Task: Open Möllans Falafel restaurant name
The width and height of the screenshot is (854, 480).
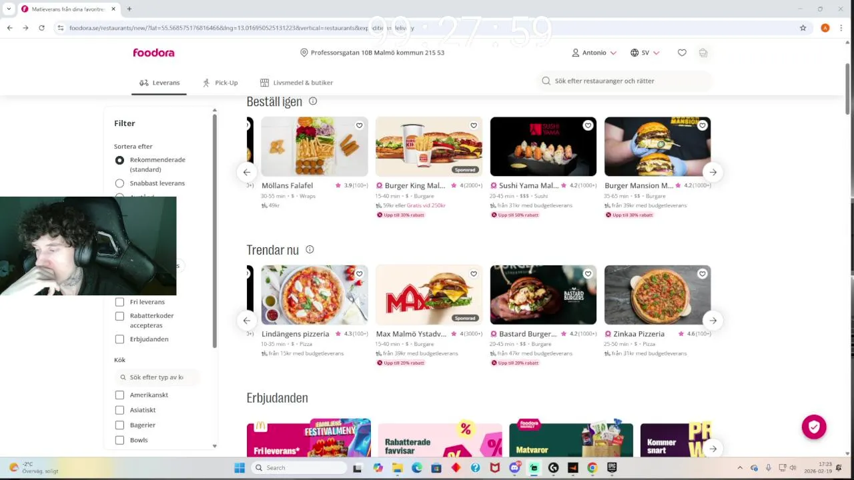Action: point(287,186)
